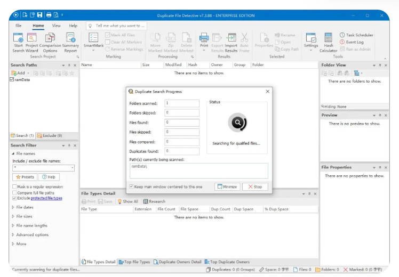
Task: Toggle Keep main window centered checkbox
Action: pos(131,186)
